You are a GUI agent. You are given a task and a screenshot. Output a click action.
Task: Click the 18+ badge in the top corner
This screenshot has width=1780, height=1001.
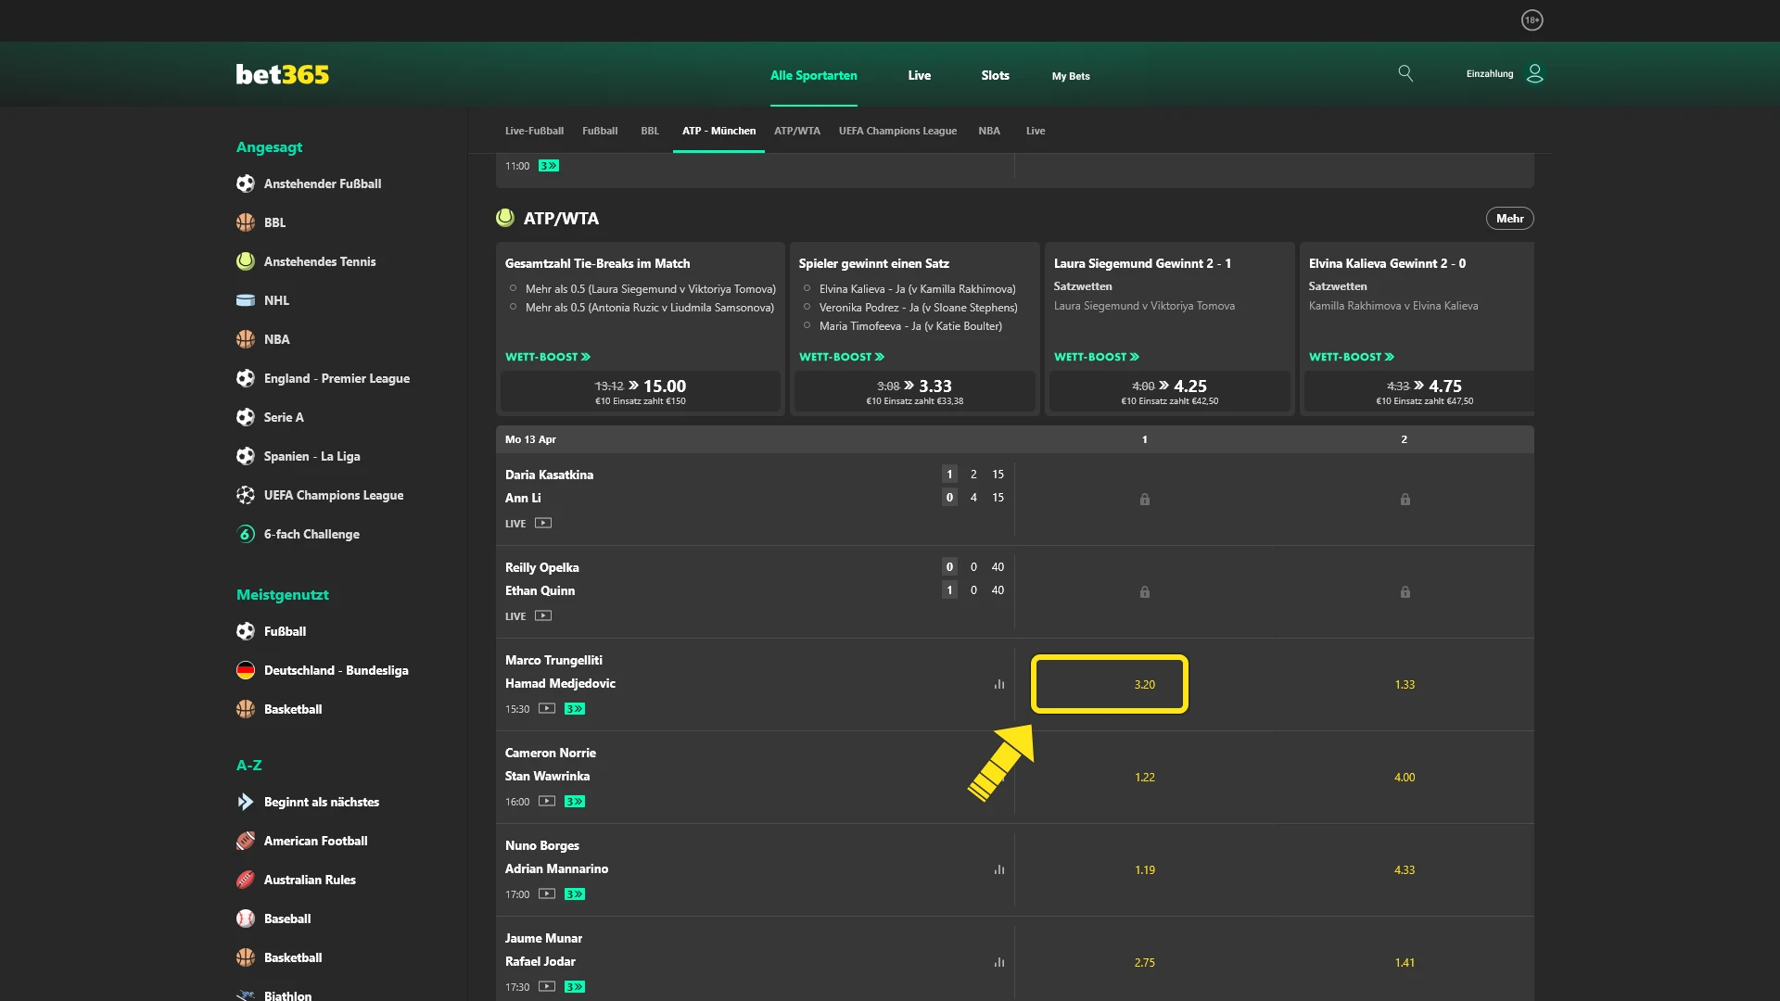[1532, 19]
